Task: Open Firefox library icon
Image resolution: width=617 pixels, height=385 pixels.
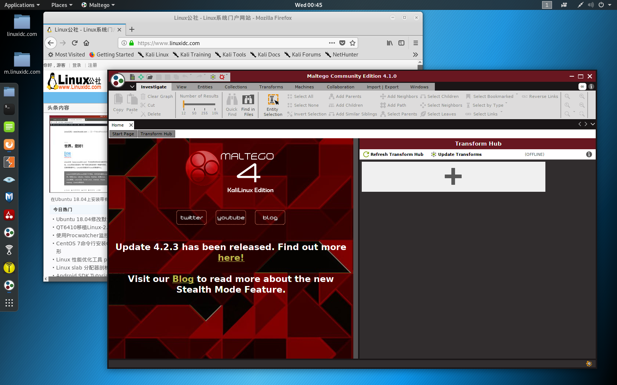Action: [x=390, y=43]
